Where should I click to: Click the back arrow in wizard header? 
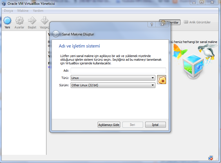(56, 34)
